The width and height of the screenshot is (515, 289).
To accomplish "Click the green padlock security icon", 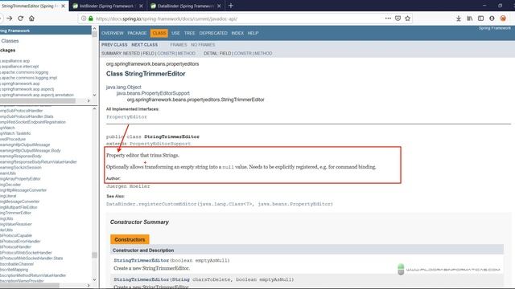I will [91, 18].
